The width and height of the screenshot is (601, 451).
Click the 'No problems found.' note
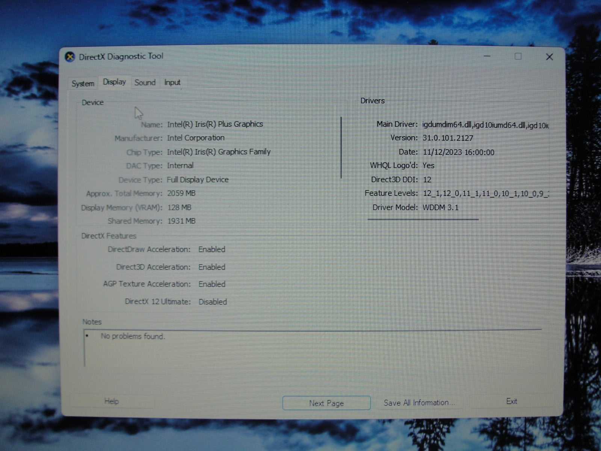pos(133,336)
